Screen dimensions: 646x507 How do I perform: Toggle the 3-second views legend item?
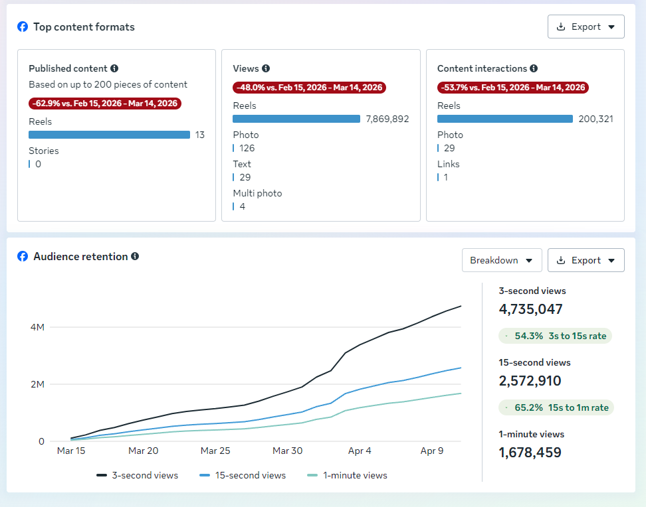138,475
